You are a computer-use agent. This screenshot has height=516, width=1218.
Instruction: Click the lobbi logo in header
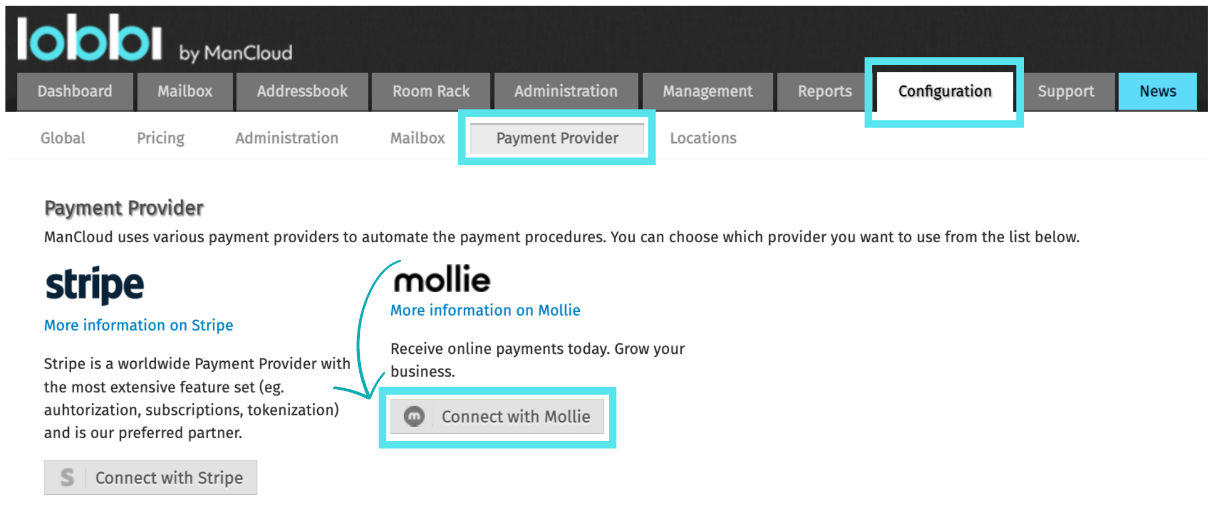(x=90, y=38)
